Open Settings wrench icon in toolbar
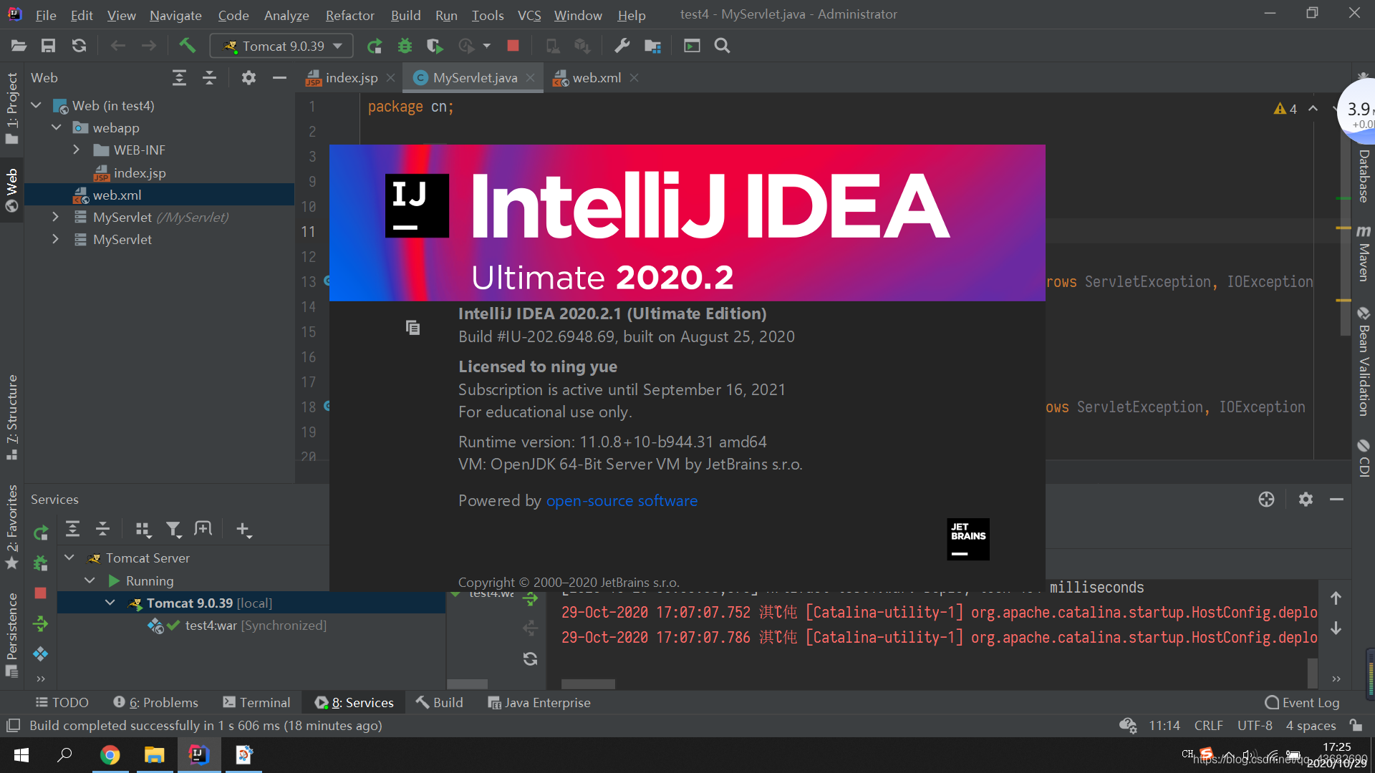1375x773 pixels. (x=622, y=46)
